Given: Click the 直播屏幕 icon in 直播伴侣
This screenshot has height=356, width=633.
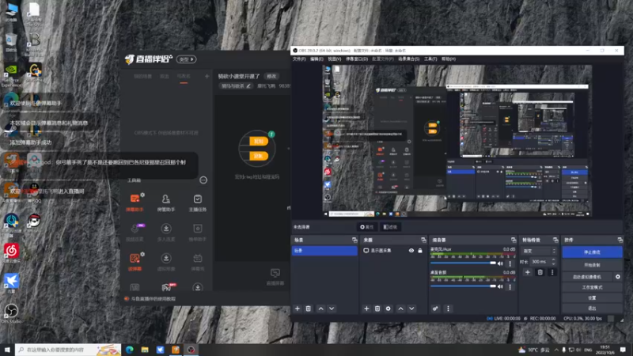Looking at the screenshot, I should [x=275, y=277].
